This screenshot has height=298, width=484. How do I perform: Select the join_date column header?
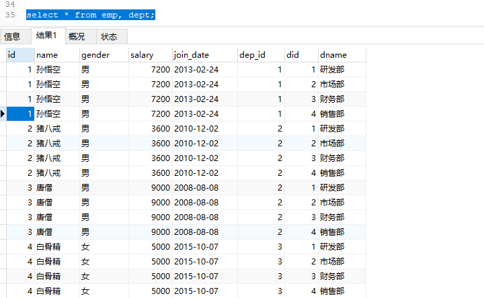pos(204,54)
